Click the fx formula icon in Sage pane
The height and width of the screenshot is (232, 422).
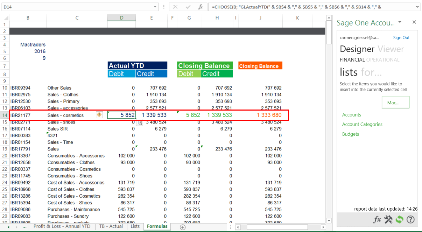tap(377, 220)
